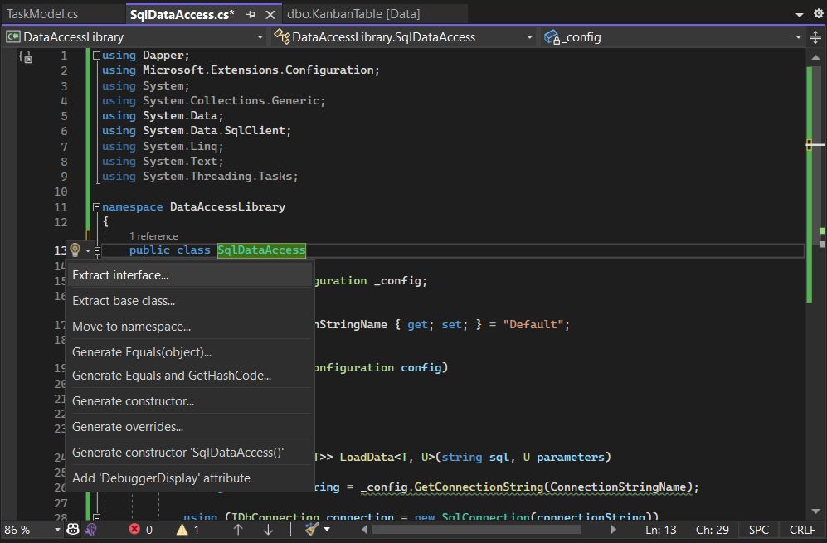Go to next issue with down arrow

pyautogui.click(x=268, y=529)
